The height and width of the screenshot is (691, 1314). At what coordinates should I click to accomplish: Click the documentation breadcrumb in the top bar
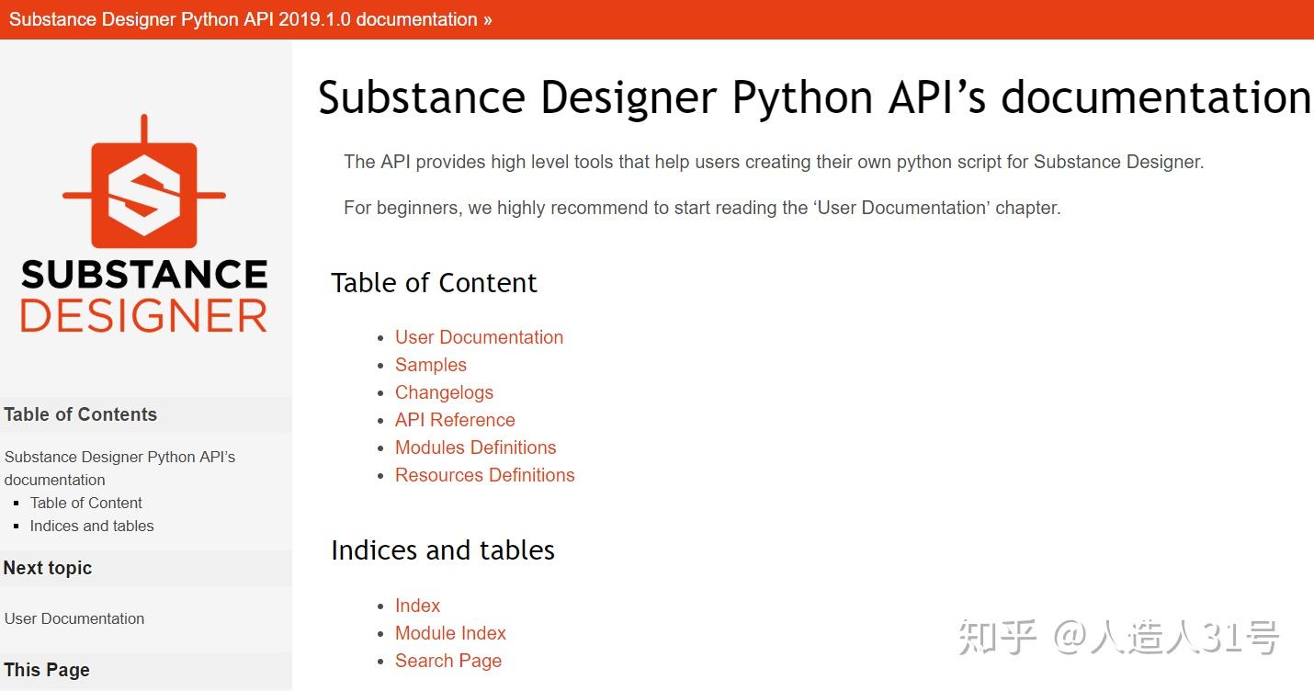tap(241, 18)
